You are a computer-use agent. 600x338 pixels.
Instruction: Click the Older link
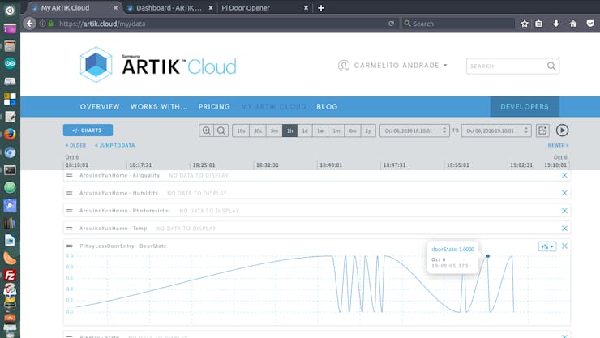point(75,145)
